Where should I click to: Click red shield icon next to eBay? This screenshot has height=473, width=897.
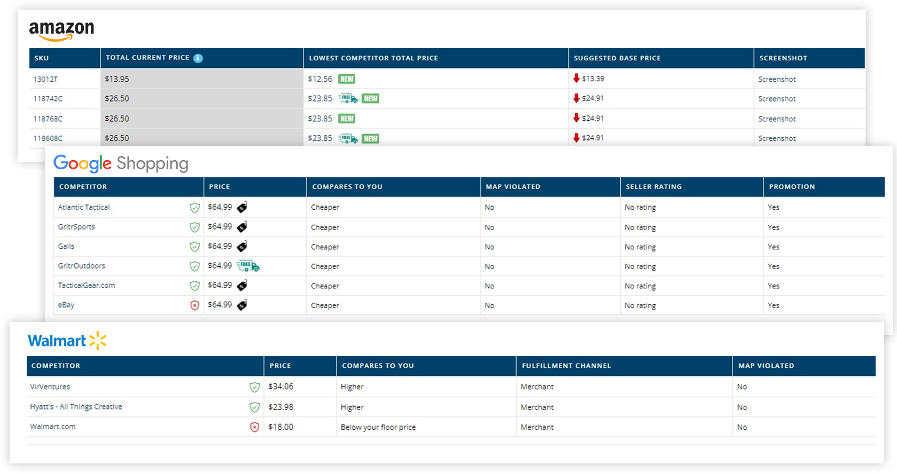pyautogui.click(x=194, y=305)
